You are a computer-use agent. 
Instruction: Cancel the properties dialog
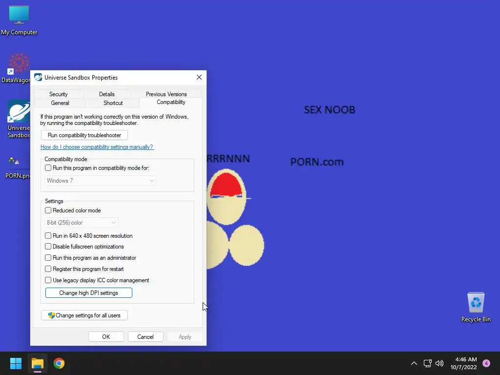click(x=146, y=337)
